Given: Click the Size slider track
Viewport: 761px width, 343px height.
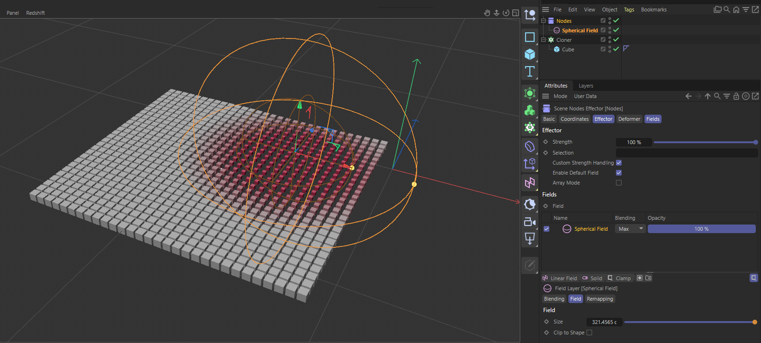Looking at the screenshot, I should [690, 322].
